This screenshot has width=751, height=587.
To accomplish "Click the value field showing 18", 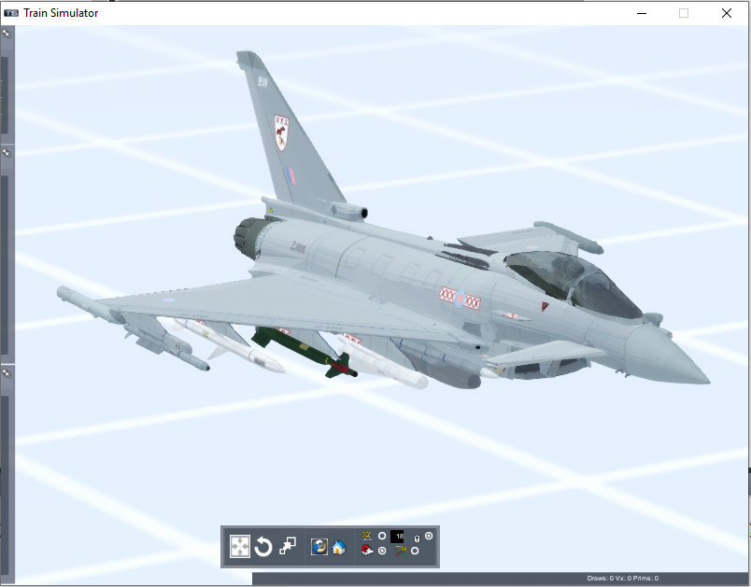I will [x=397, y=536].
